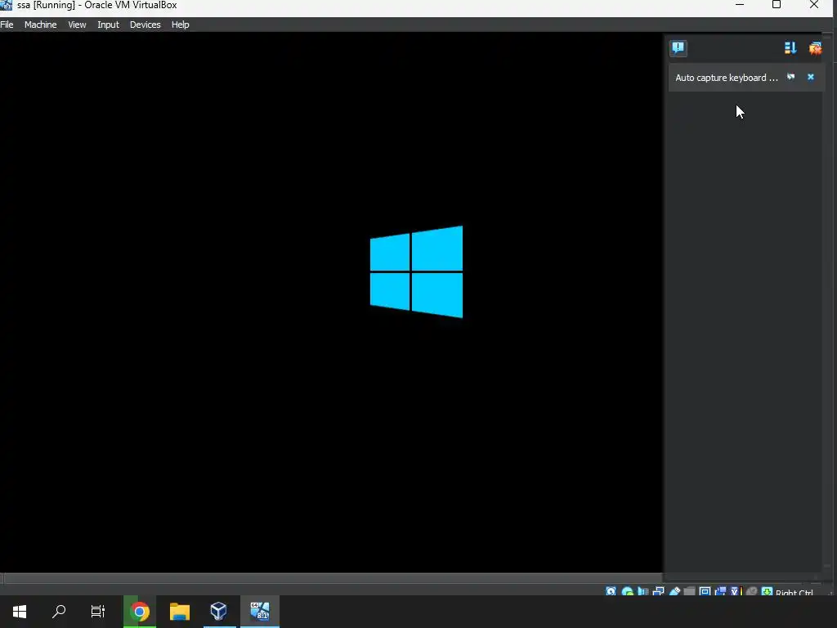This screenshot has height=628, width=837.
Task: Dismiss the Auto capture keyboard notification
Action: [810, 77]
